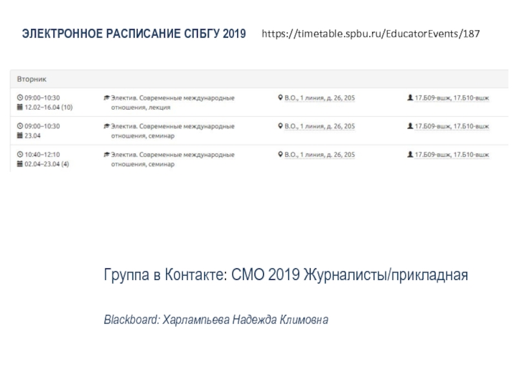
Task: Click the location pin icon in the 23.04 row
Action: click(280, 126)
